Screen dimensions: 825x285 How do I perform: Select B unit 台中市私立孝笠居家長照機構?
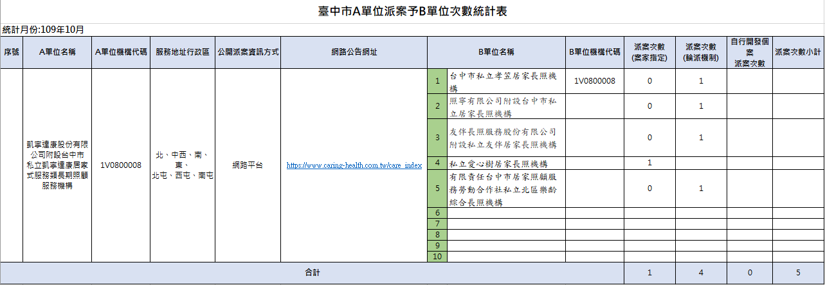point(506,81)
